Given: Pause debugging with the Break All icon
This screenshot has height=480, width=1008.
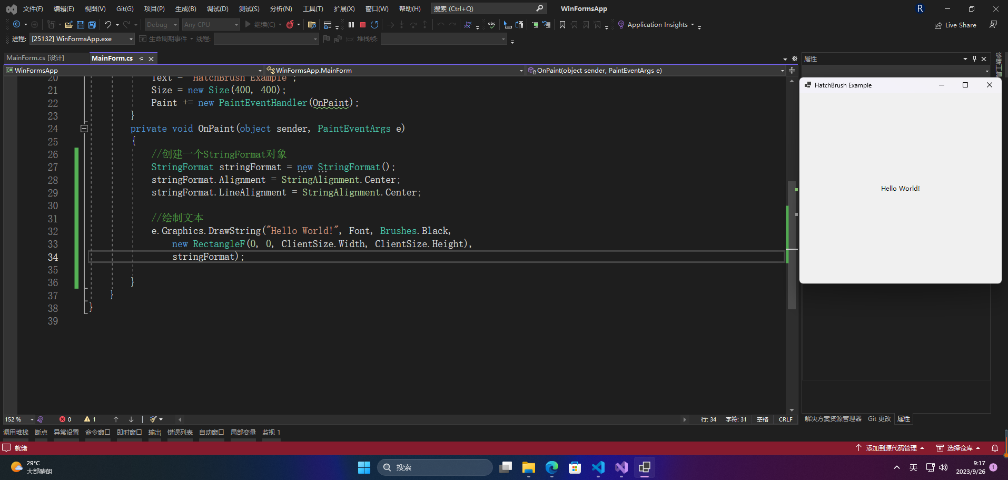Looking at the screenshot, I should pos(351,24).
